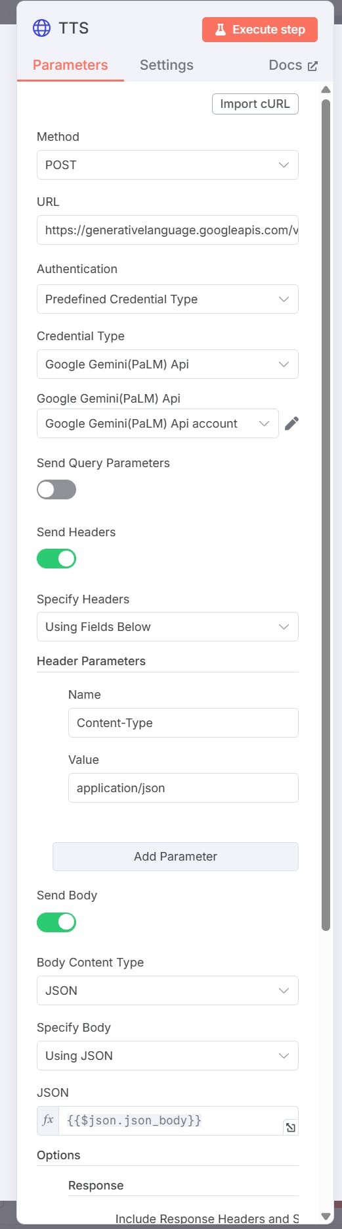Click the scroll down arrow at the panel bottom
The image size is (342, 1229).
326,1216
